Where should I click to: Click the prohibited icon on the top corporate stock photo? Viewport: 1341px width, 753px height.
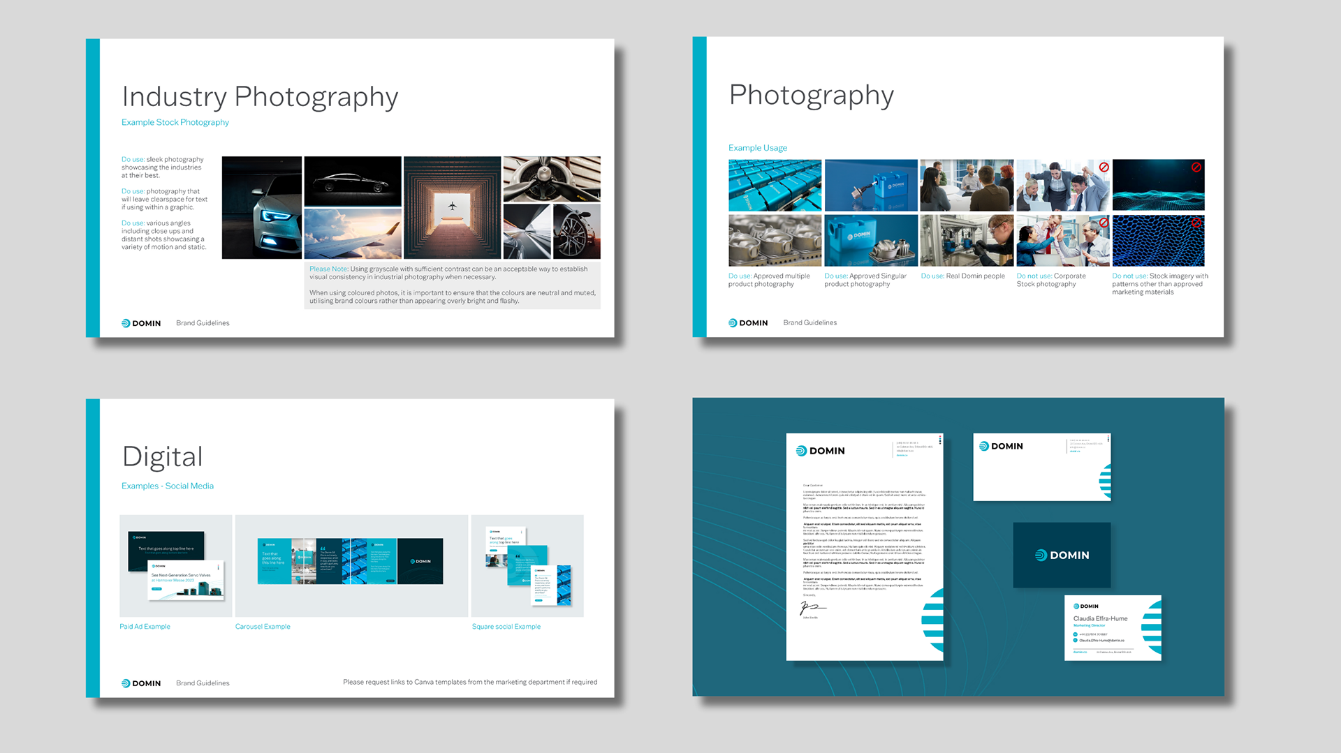(1104, 167)
